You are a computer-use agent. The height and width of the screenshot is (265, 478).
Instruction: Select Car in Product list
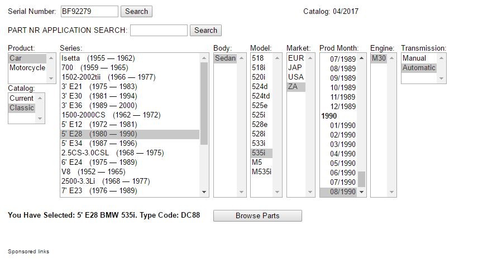coord(27,58)
